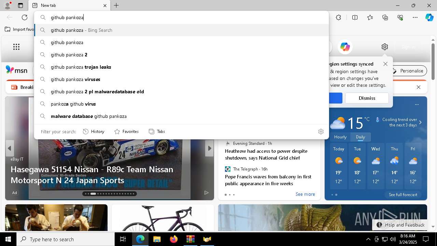Go to next carousel slide
Viewport: 437px width, 246px height.
tap(209, 148)
